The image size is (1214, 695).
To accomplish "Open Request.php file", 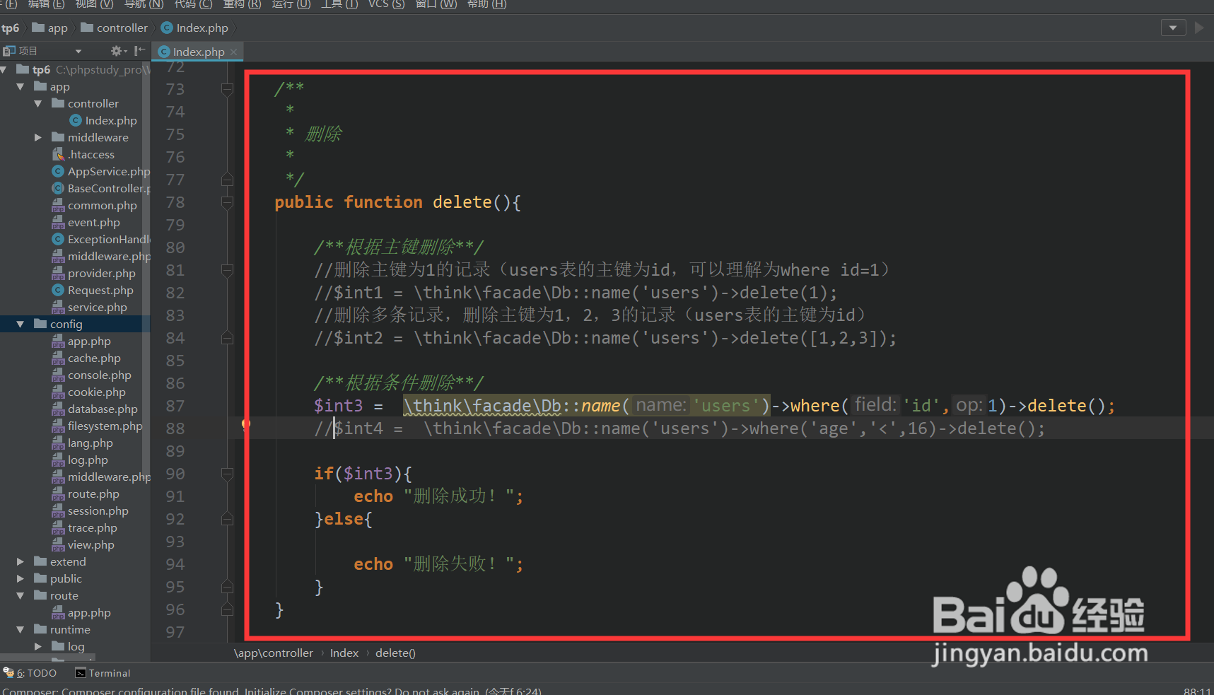I will [x=93, y=290].
